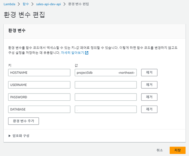Navigate to the Lambda breadcrumb

[10, 4]
